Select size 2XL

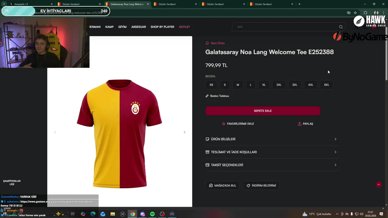279,85
